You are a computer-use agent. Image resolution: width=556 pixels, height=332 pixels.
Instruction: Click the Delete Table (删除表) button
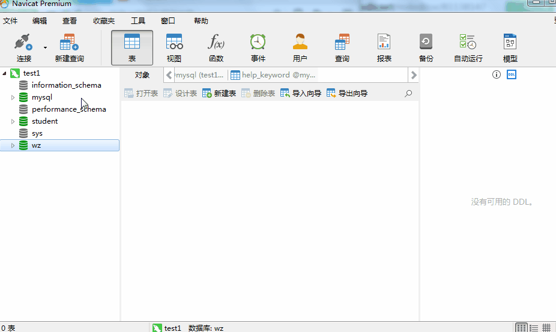coord(258,93)
